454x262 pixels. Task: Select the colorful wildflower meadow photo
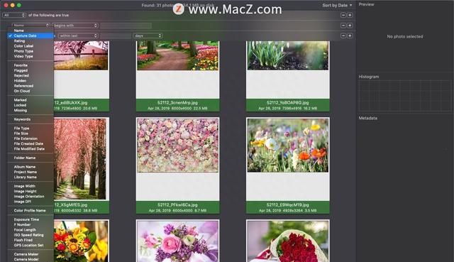(x=288, y=146)
